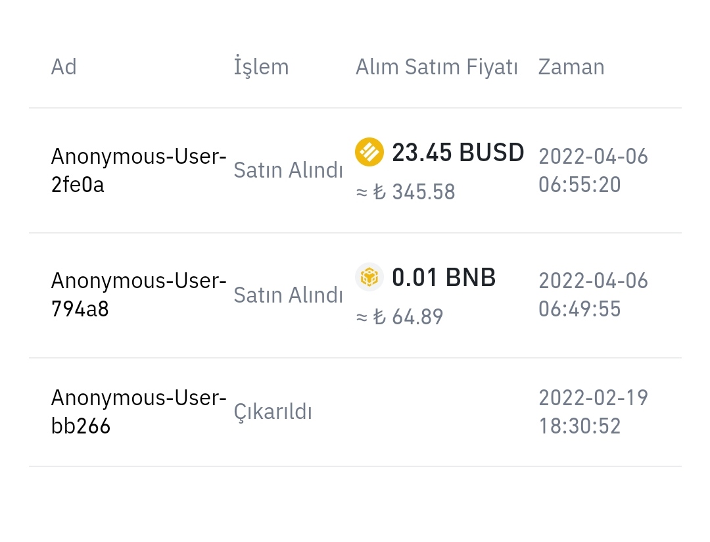Click the BUSD coin icon
Screen dimensions: 710x542
pyautogui.click(x=369, y=152)
